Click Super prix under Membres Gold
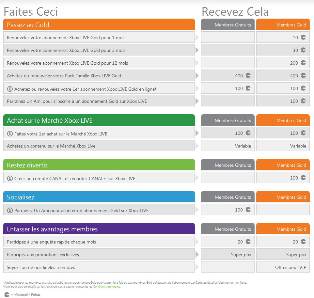The image size is (314, 298). click(x=296, y=255)
